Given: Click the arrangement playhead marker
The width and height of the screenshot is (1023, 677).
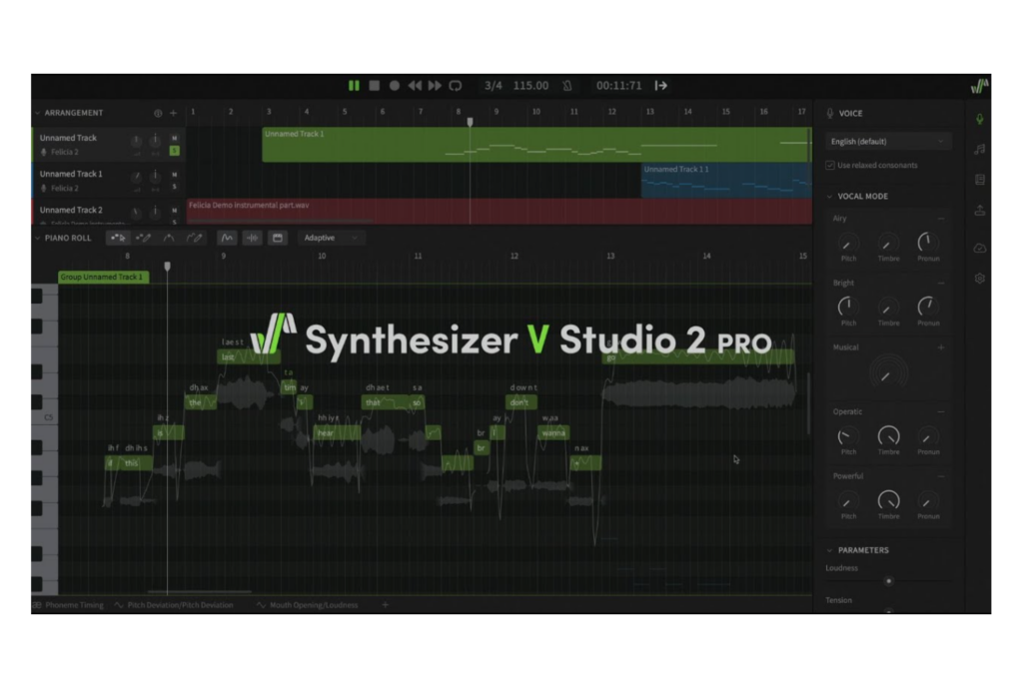Looking at the screenshot, I should tap(470, 121).
